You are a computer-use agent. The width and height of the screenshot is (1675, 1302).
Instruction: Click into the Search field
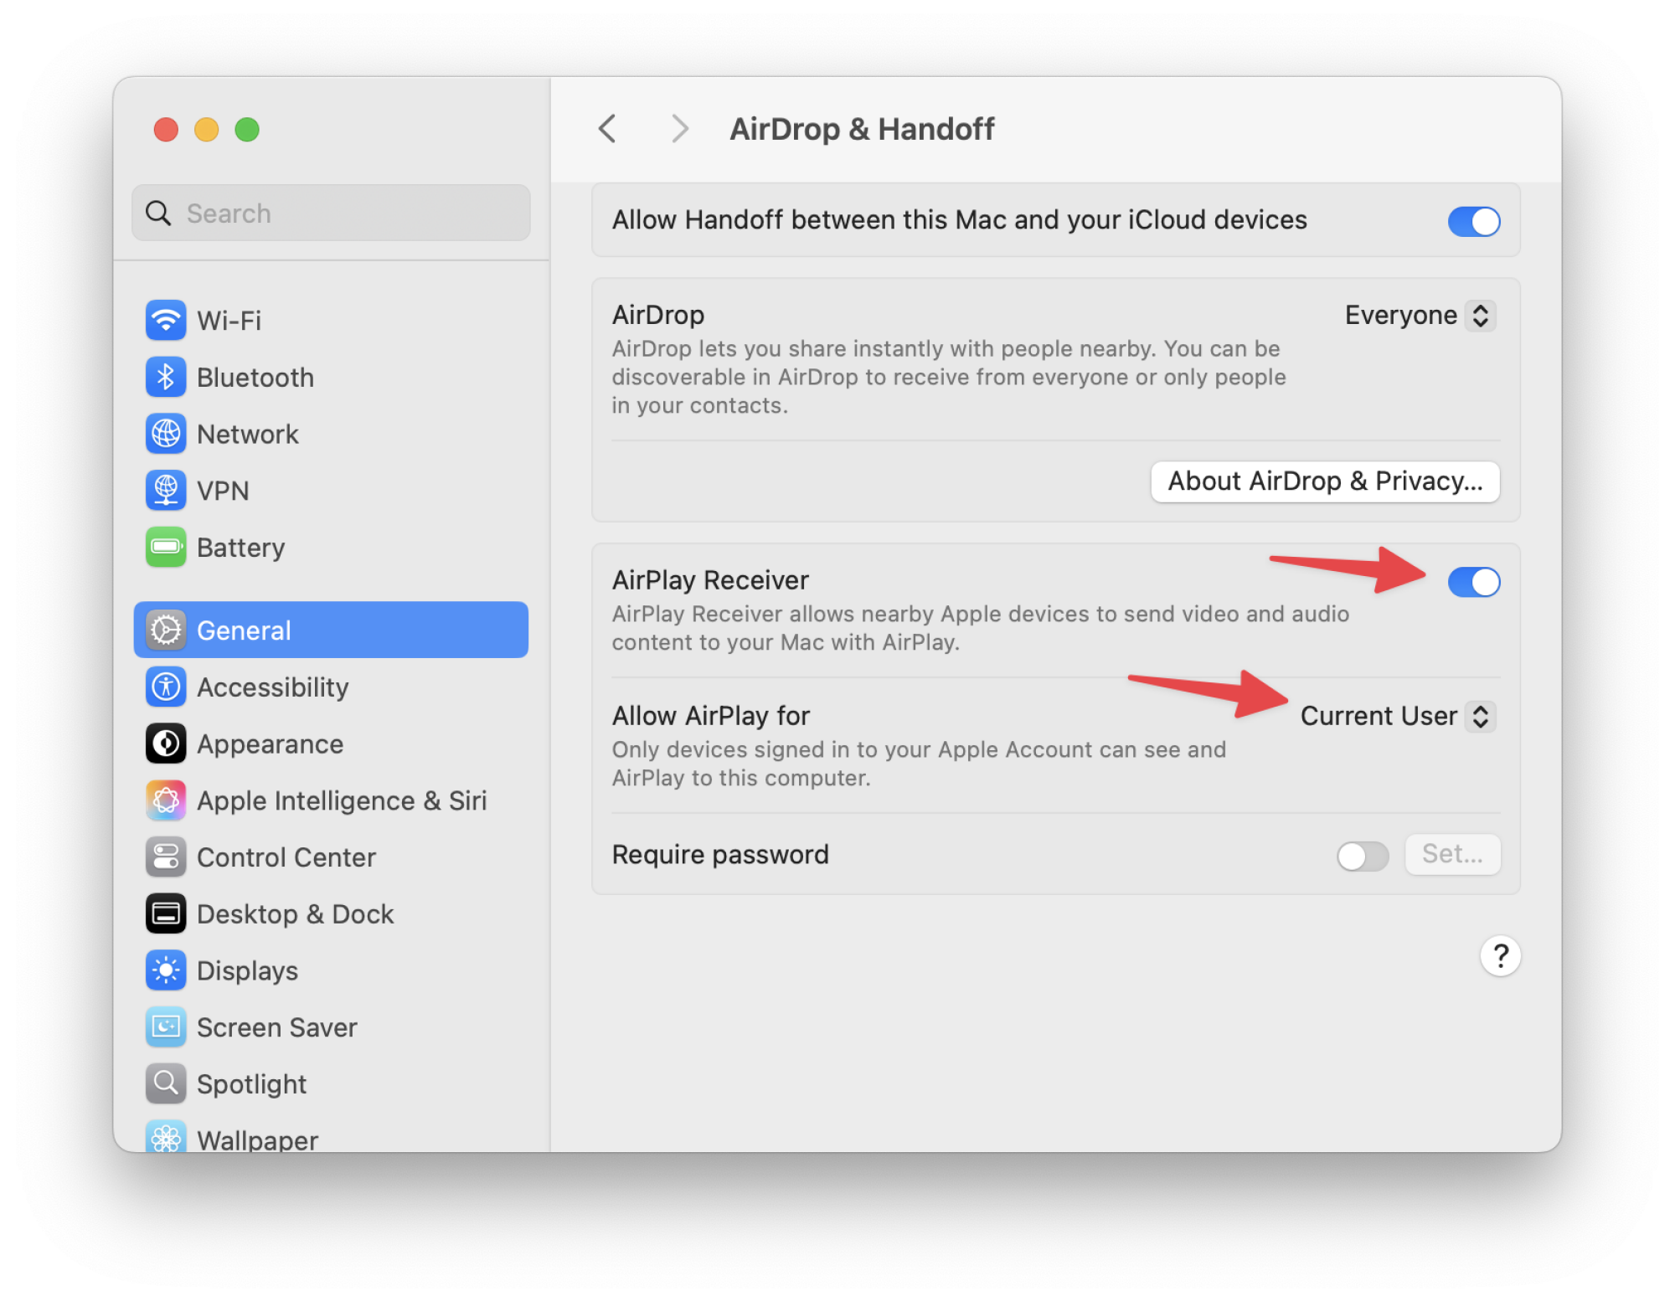331,213
